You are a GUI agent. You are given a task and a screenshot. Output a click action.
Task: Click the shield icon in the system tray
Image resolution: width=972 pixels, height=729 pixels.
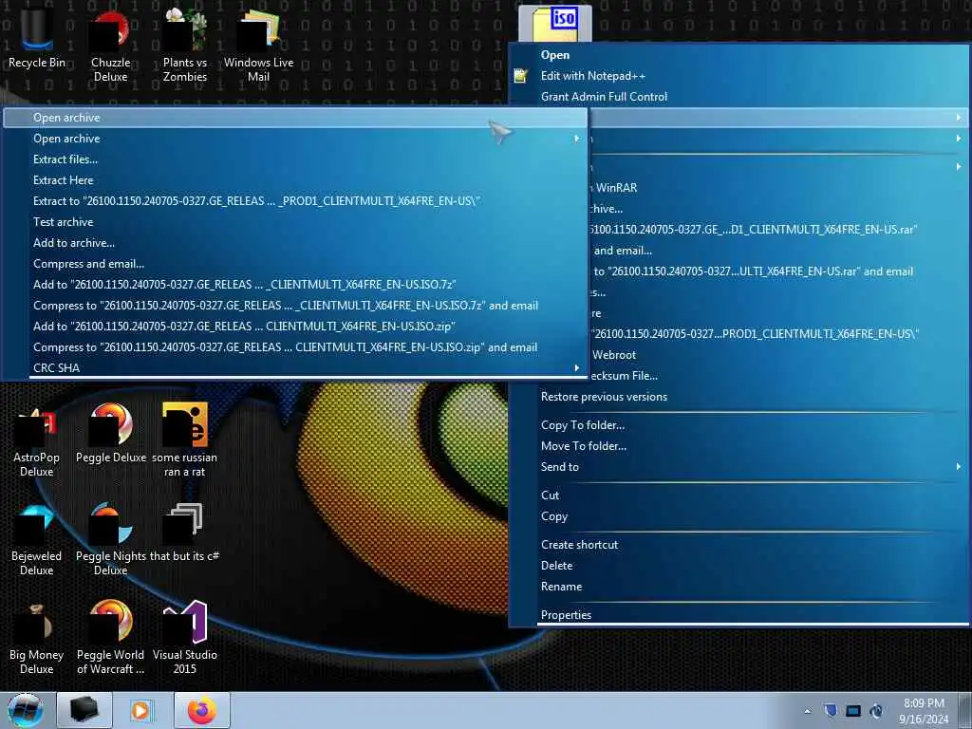(x=831, y=710)
